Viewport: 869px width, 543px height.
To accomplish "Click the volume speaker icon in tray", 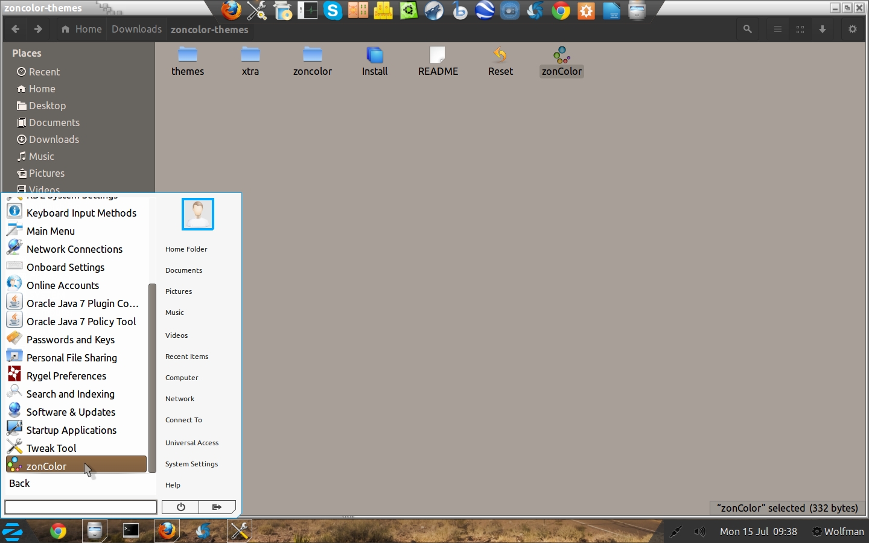I will tap(699, 532).
